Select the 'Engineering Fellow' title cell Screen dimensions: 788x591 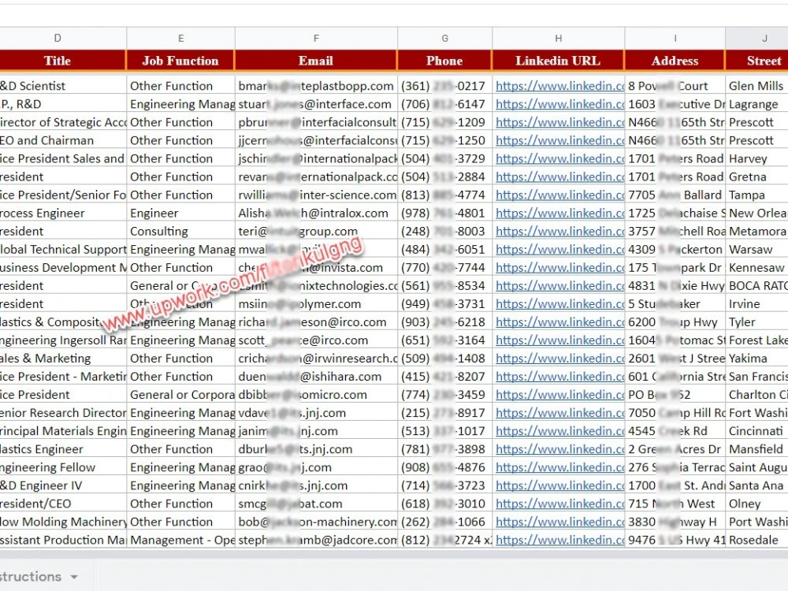point(63,467)
